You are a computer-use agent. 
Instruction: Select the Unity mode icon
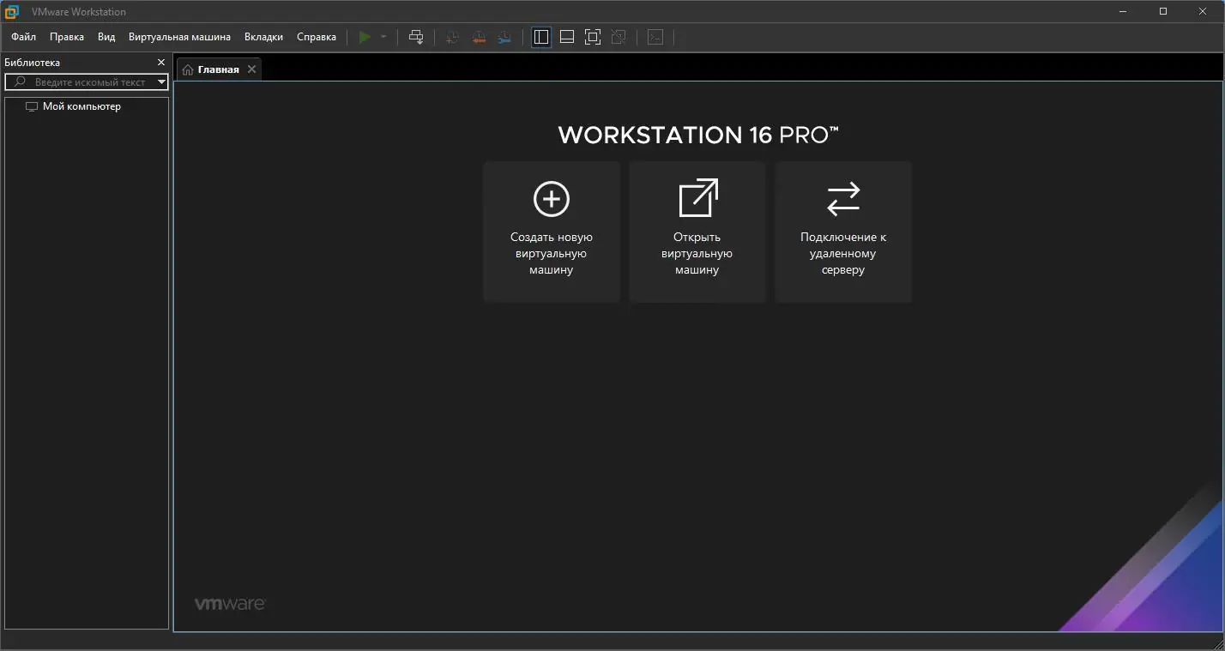click(618, 37)
